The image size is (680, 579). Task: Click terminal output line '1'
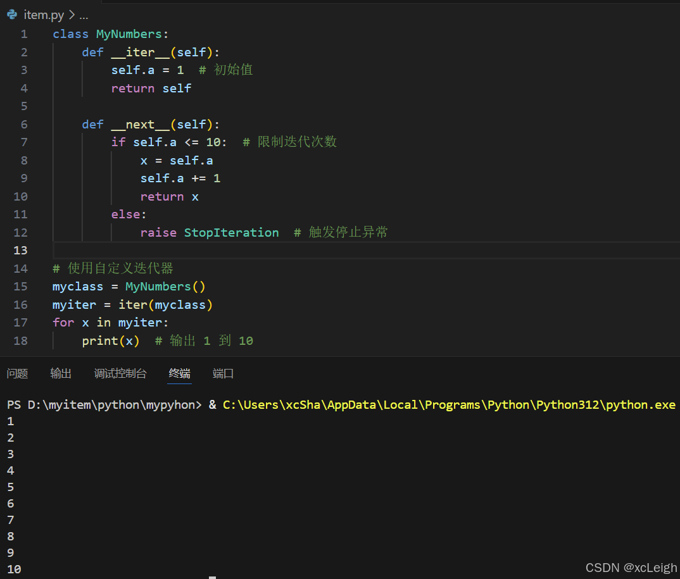coord(11,421)
